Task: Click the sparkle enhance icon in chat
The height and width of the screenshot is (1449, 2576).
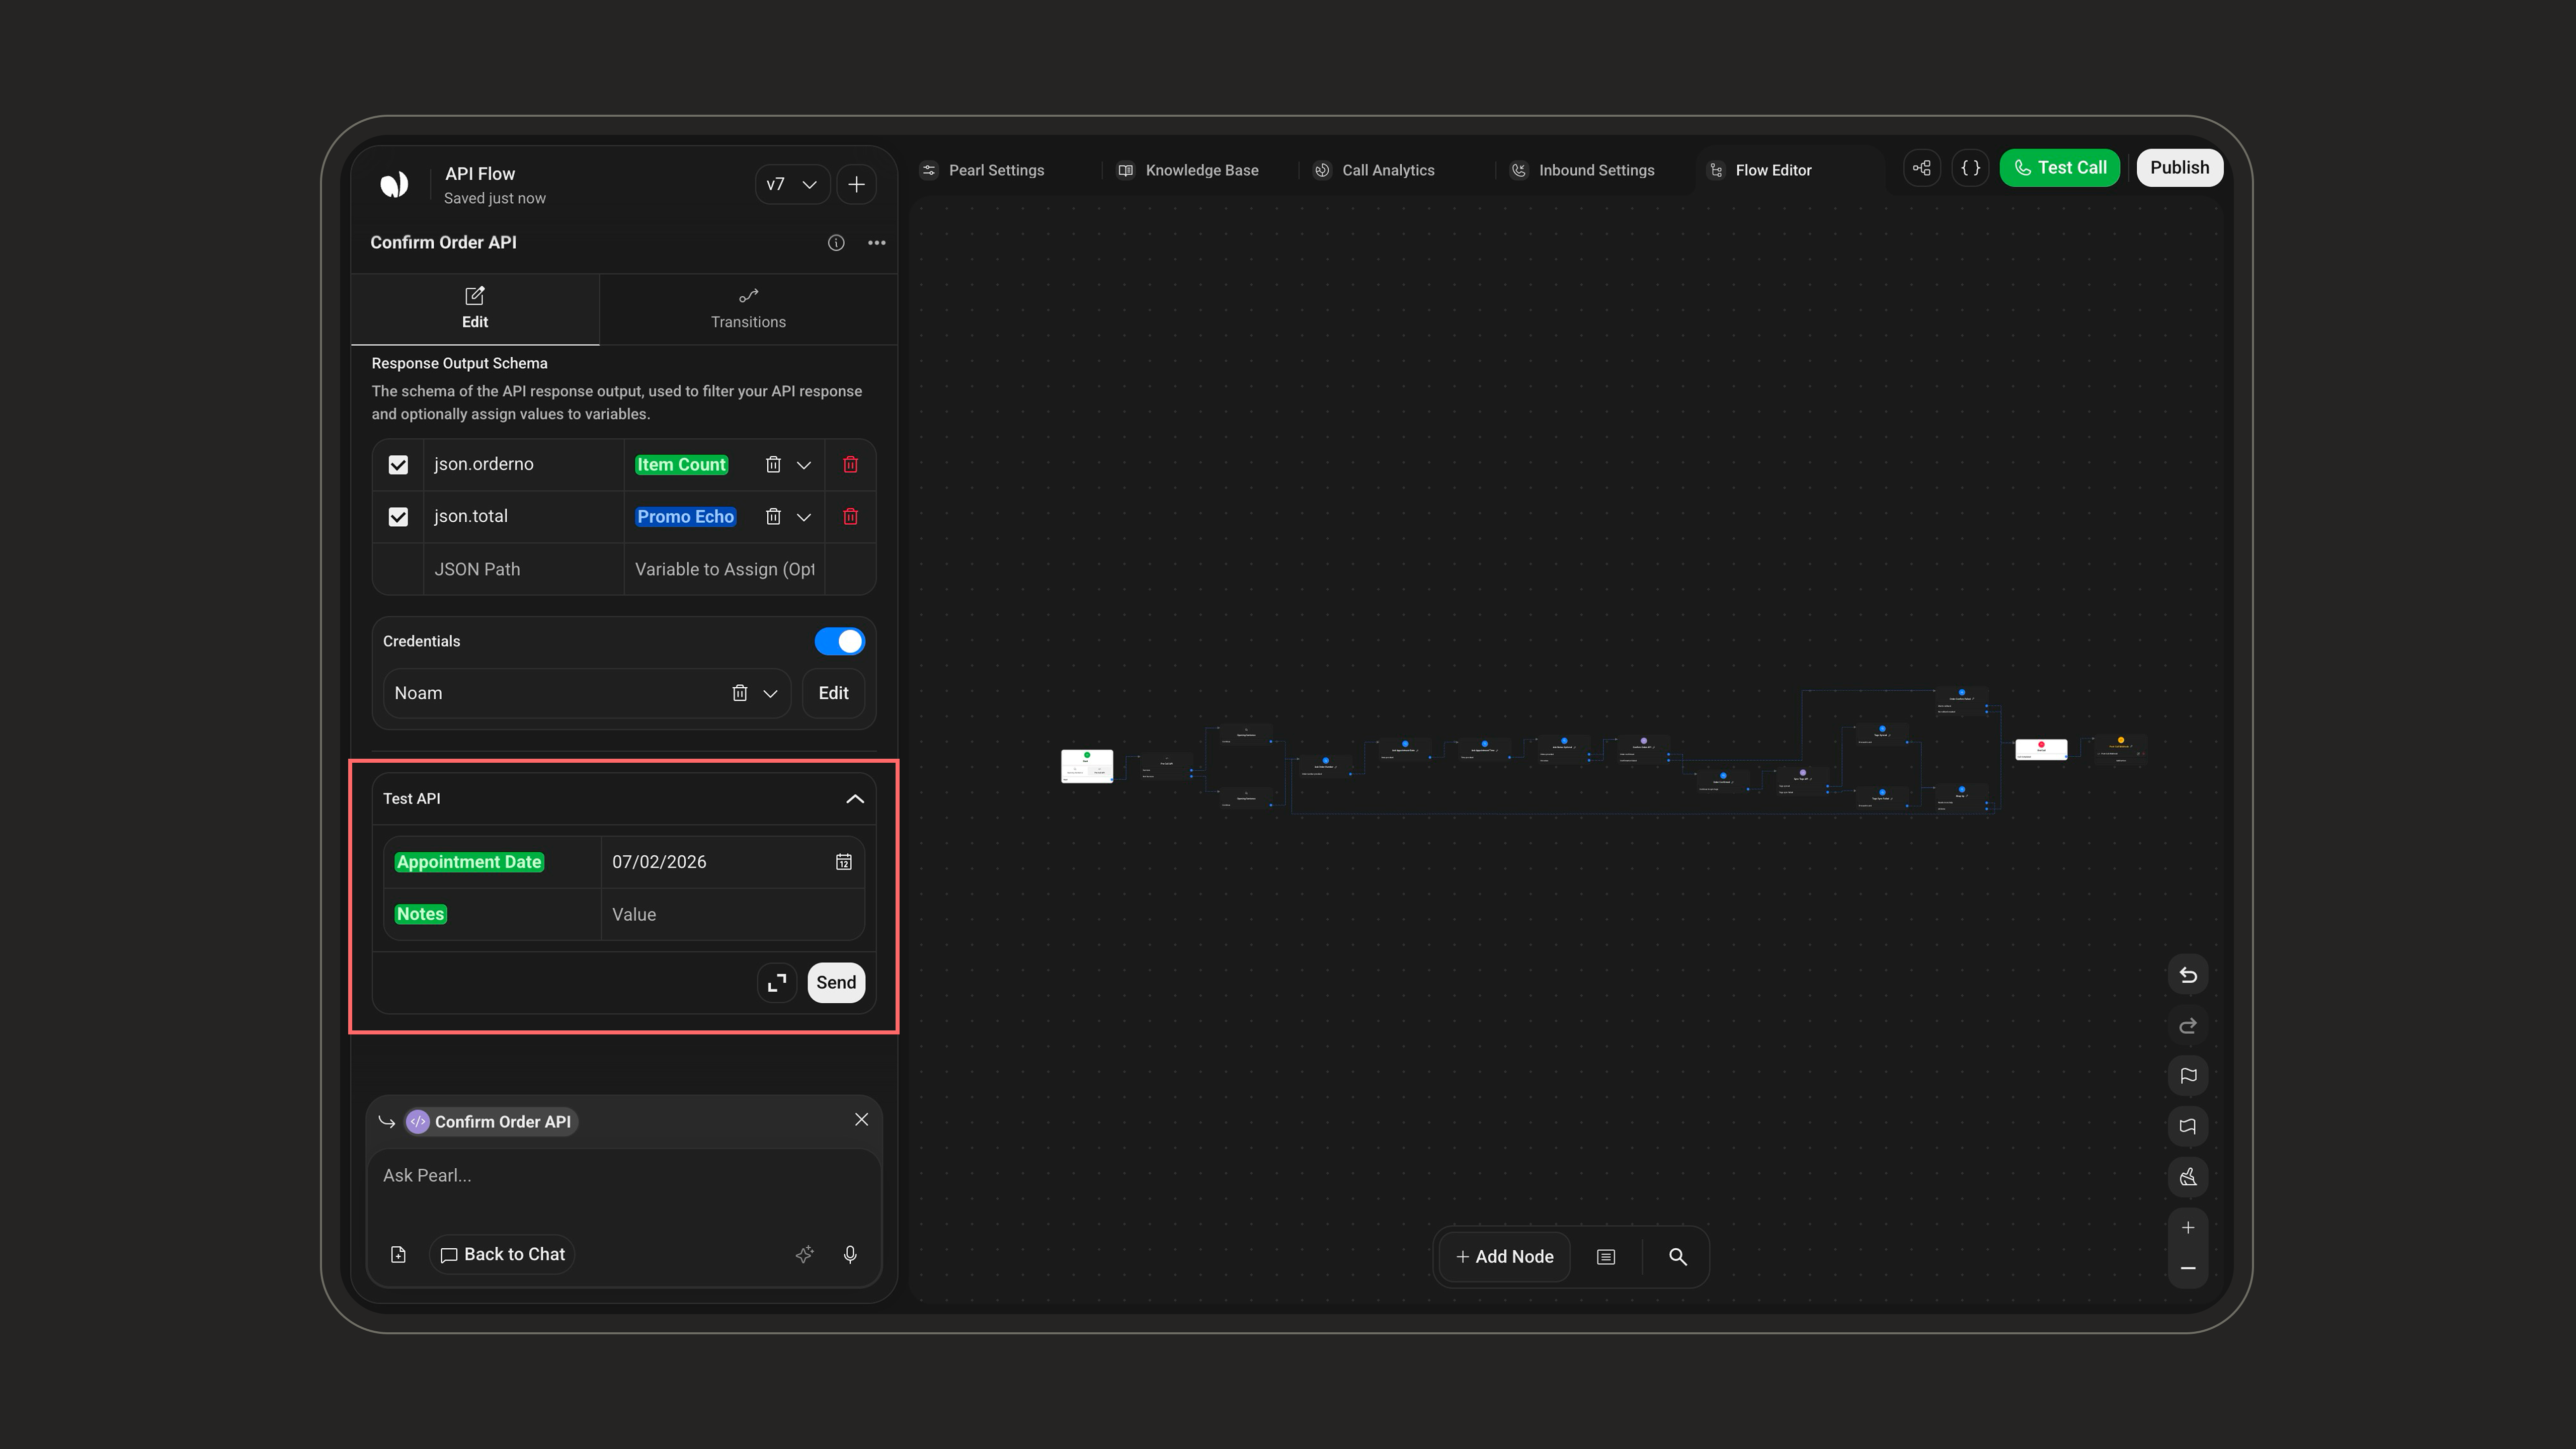Action: [x=804, y=1254]
